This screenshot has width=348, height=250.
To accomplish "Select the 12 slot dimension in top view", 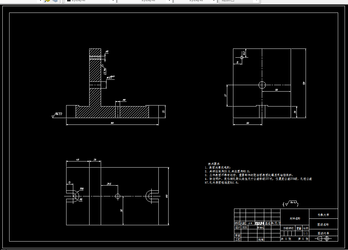I will (70, 182).
